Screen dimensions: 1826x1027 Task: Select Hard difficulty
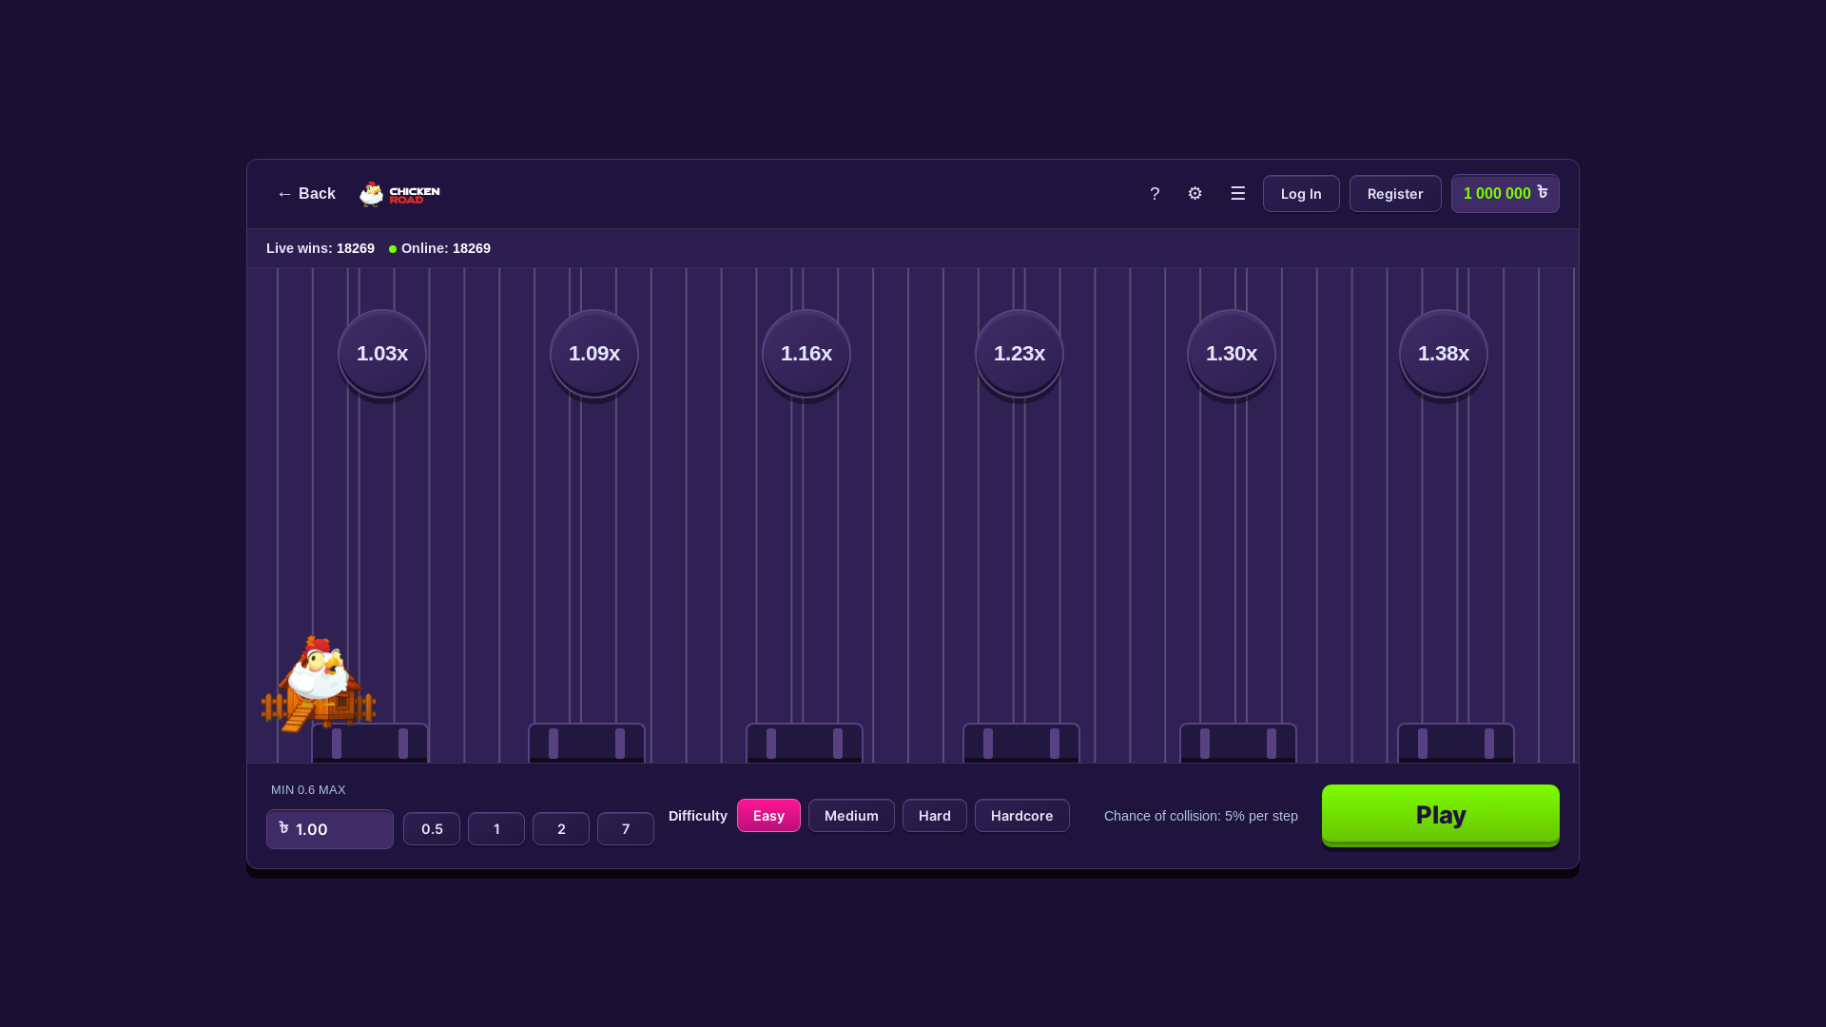pos(935,816)
